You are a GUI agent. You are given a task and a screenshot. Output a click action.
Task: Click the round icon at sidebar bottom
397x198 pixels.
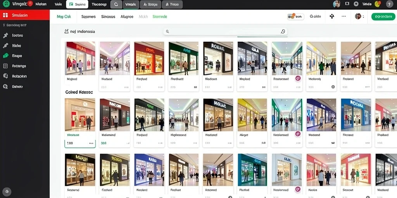7,191
